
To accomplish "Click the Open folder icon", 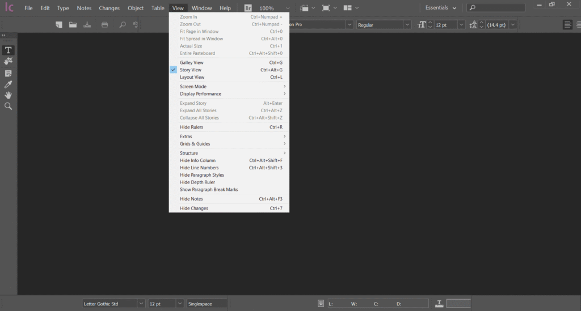I will [73, 25].
